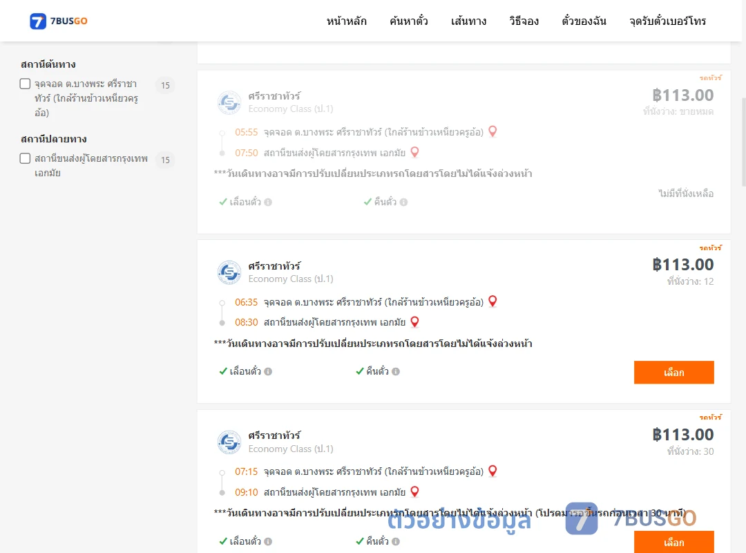Click the 07:15 departure time

[x=246, y=471]
